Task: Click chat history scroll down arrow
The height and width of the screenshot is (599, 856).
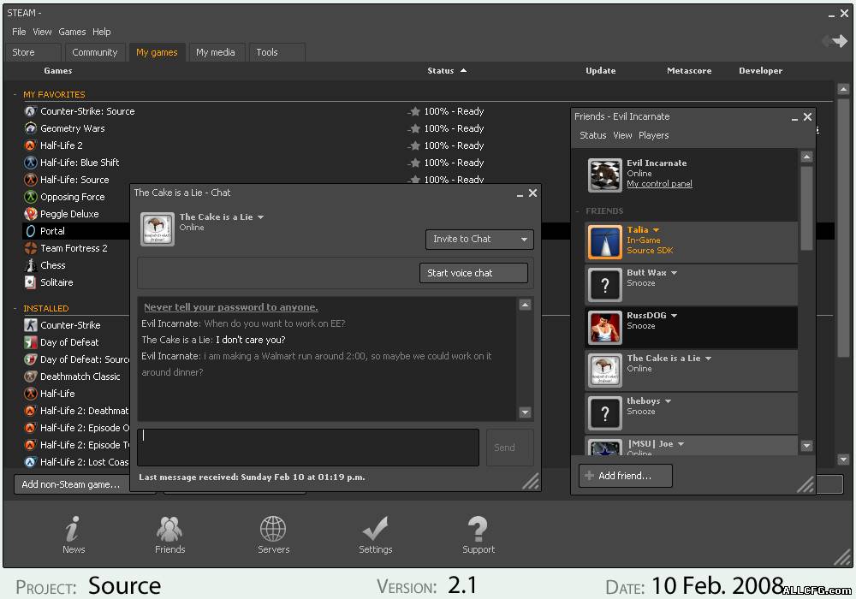Action: (x=525, y=412)
